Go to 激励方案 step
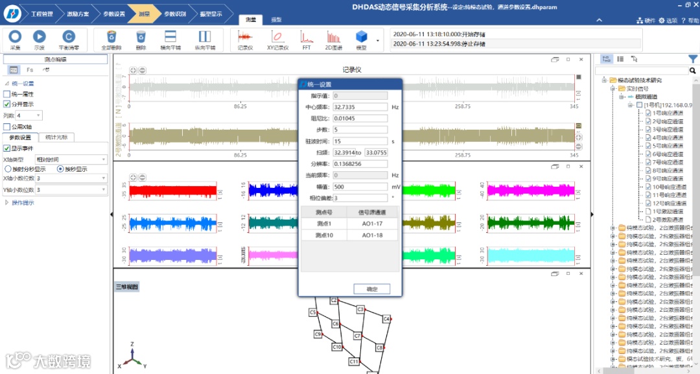The image size is (700, 374). point(78,14)
